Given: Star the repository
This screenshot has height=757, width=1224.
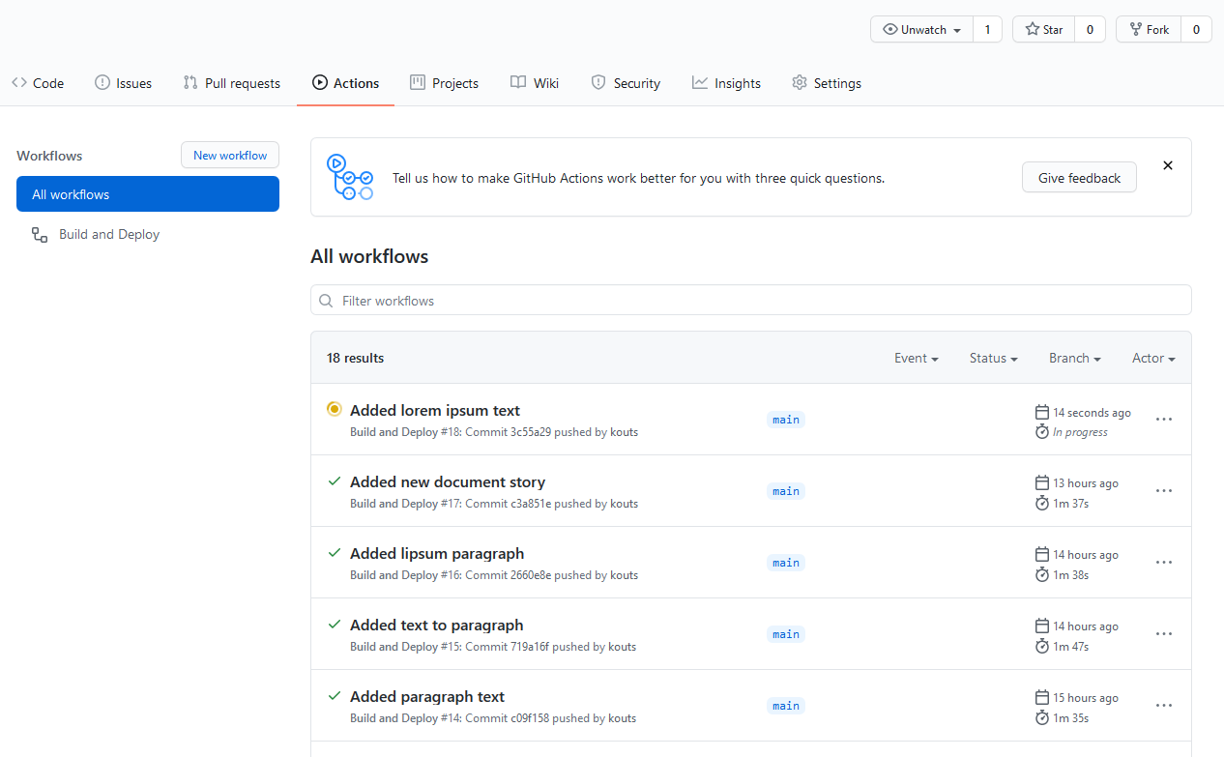Looking at the screenshot, I should (x=1043, y=30).
